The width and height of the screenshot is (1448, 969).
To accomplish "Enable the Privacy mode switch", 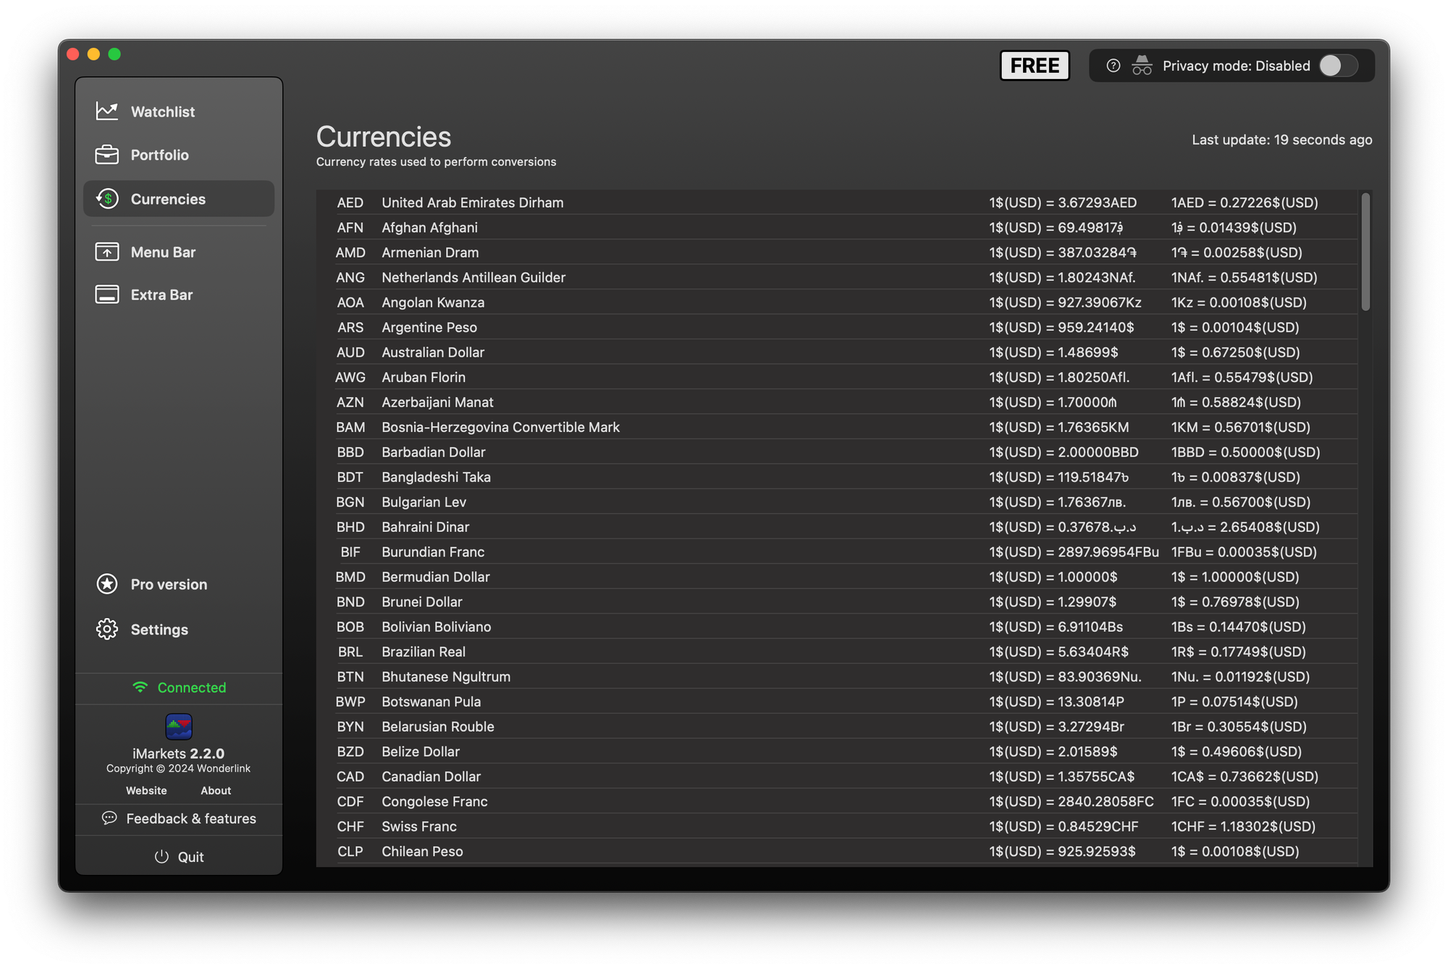I will tap(1338, 66).
